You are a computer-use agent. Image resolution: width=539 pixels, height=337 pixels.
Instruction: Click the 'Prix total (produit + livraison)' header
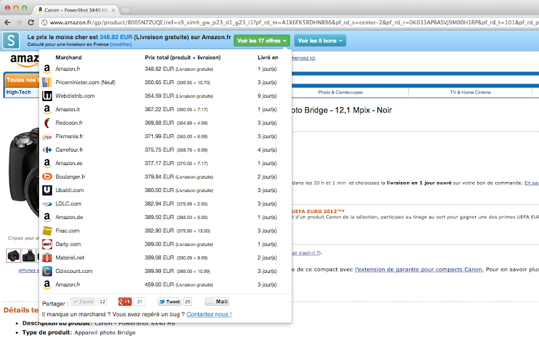click(x=183, y=57)
